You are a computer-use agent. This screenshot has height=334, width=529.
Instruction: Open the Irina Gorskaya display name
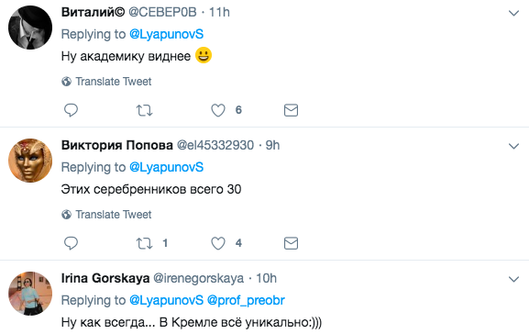[x=105, y=278]
